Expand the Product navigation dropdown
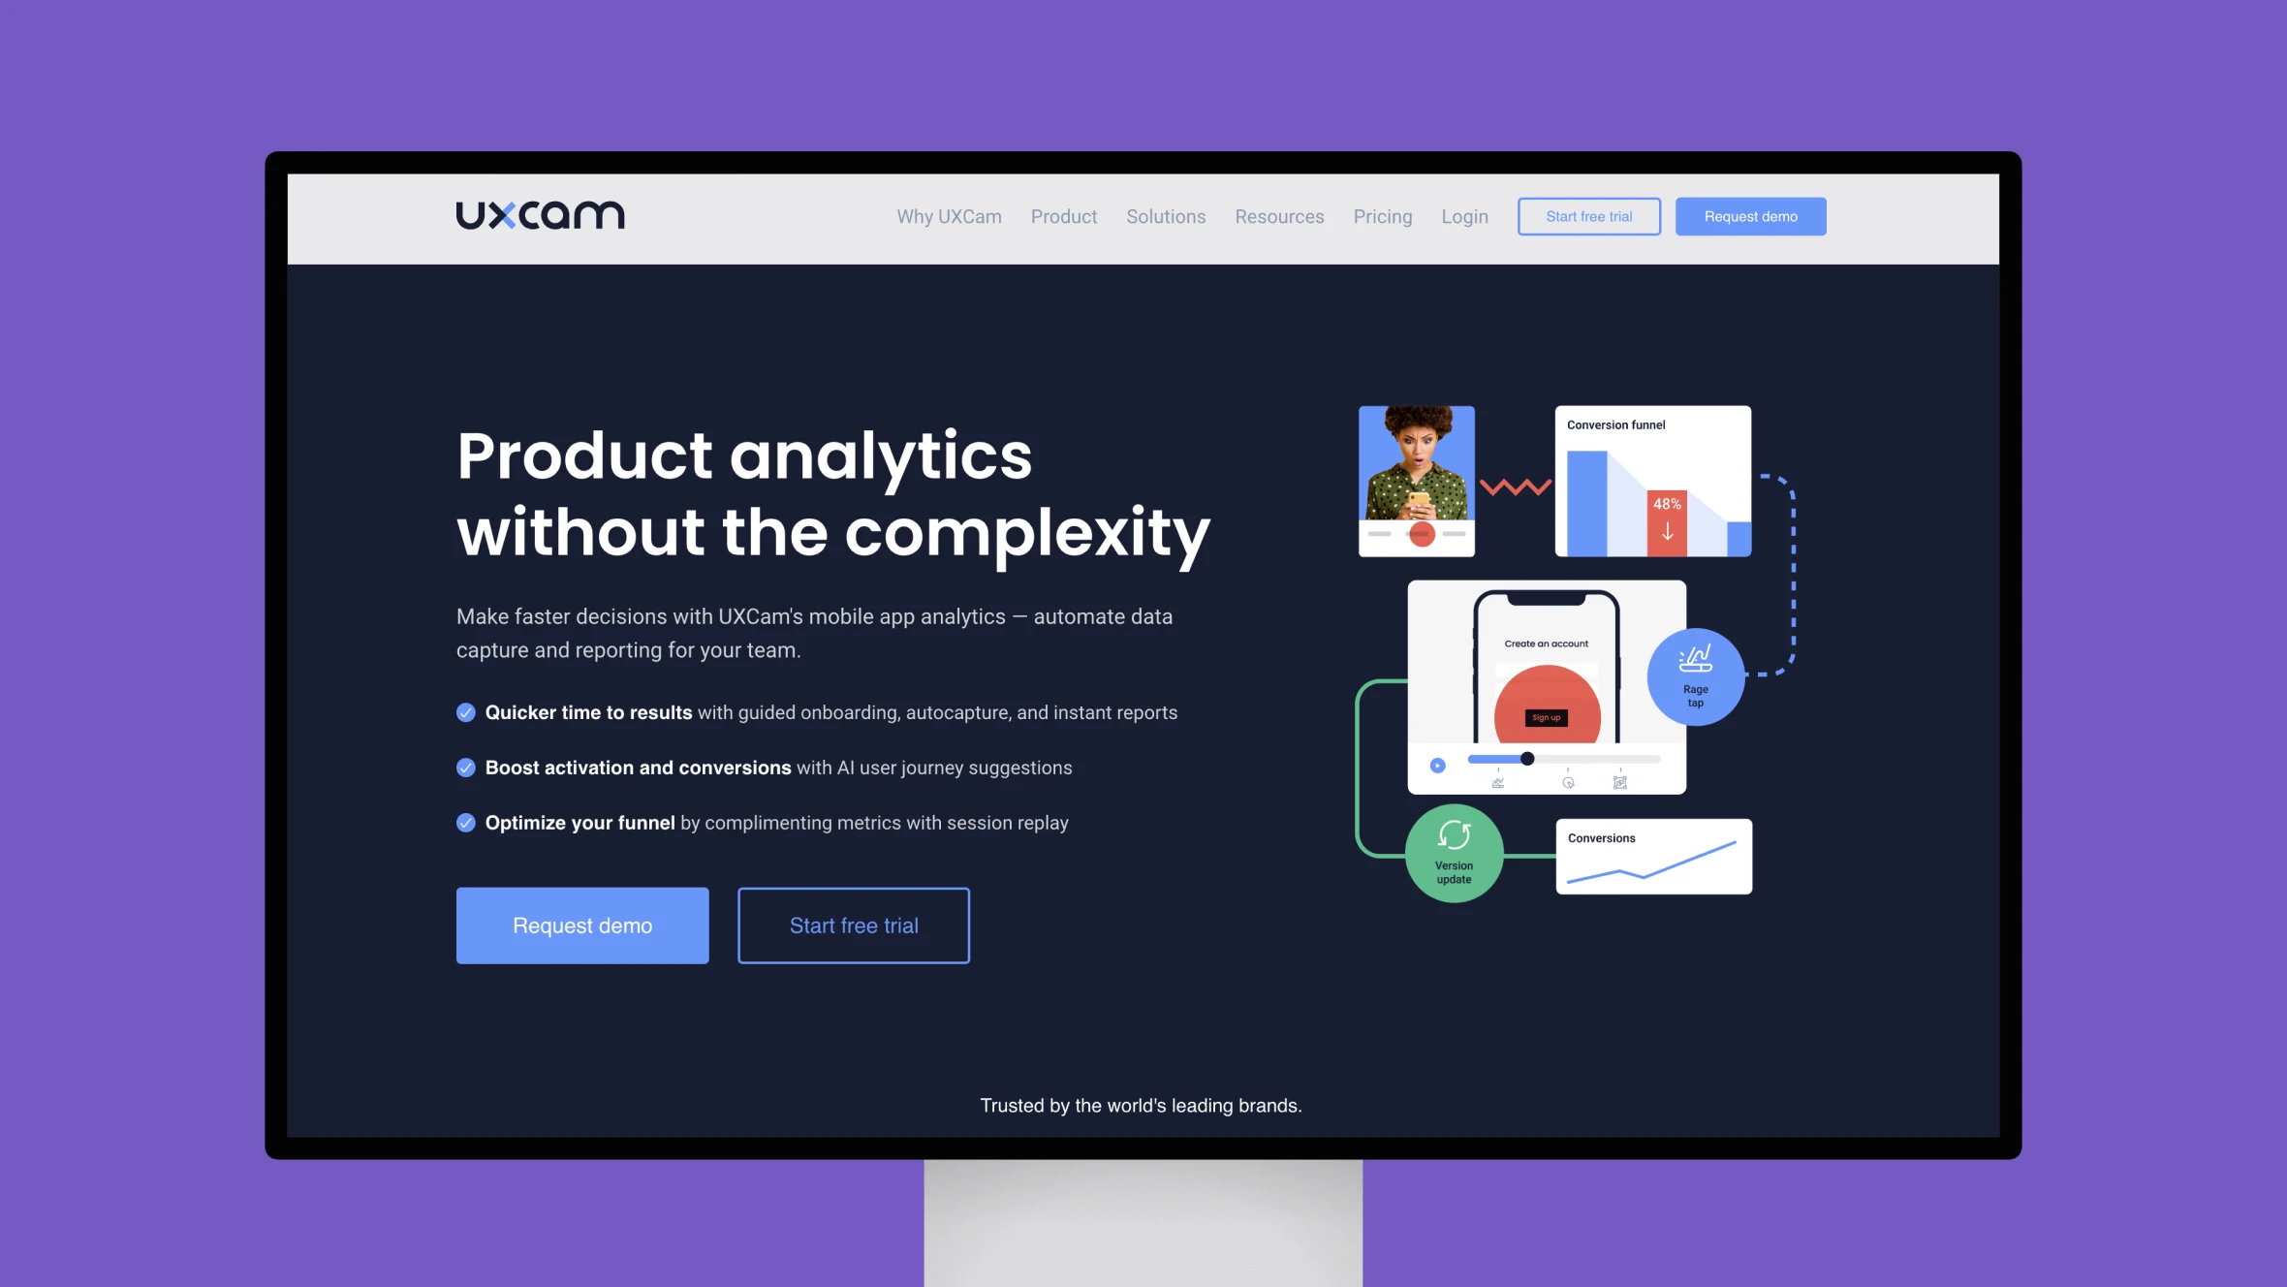Screen dimensions: 2287x1287 pos(1063,215)
